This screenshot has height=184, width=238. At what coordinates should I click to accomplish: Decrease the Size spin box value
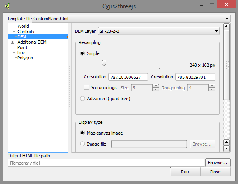coord(155,89)
